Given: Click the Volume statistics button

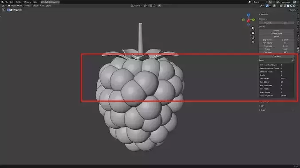Looking at the screenshot, I should 268,23.
